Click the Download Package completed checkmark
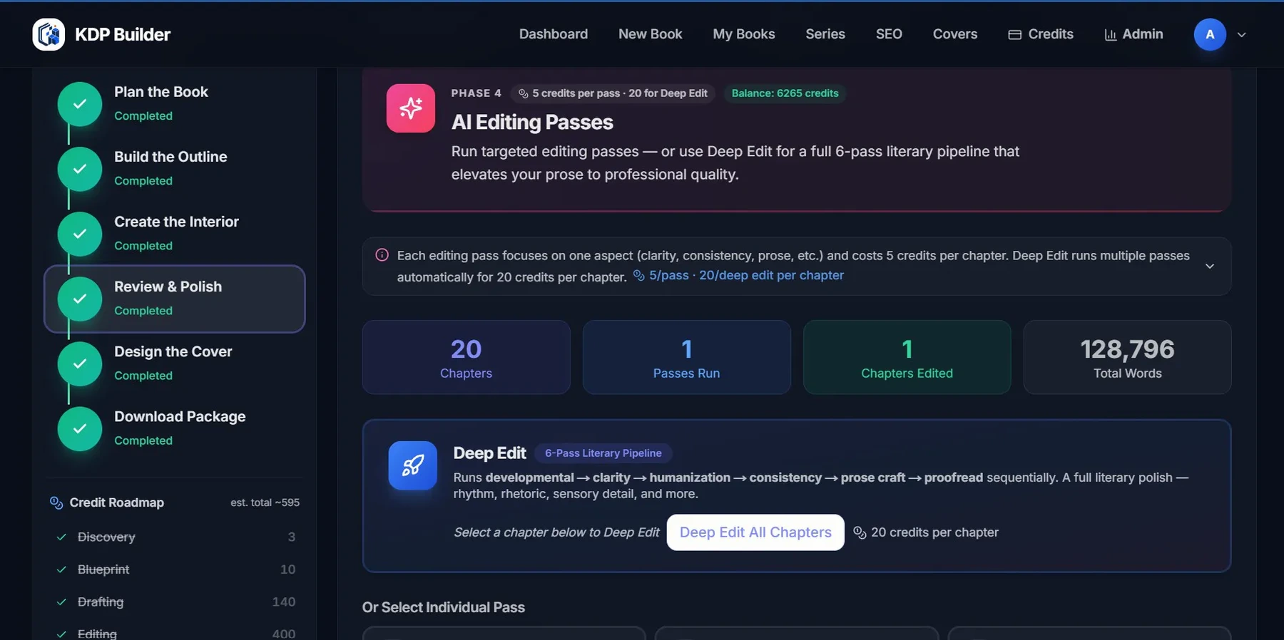1284x640 pixels. pyautogui.click(x=80, y=428)
